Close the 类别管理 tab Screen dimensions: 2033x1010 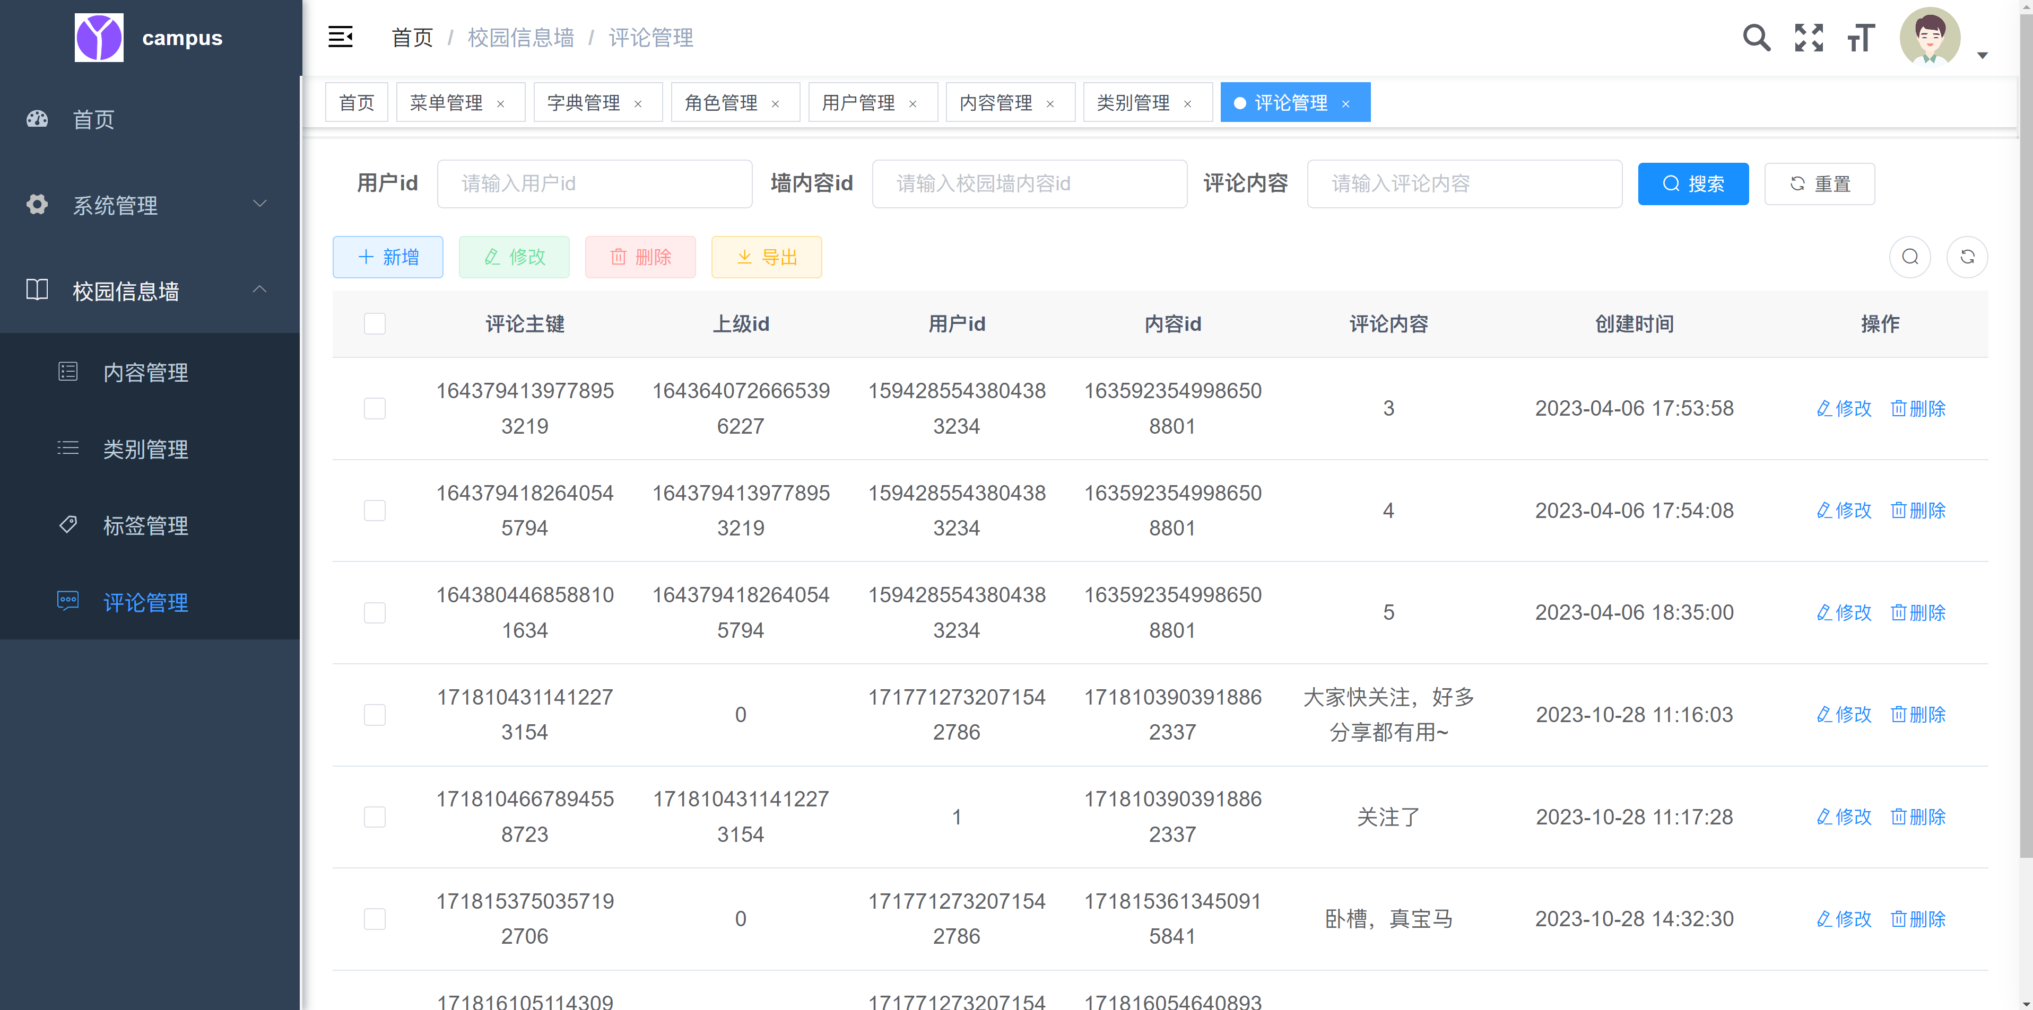click(x=1187, y=103)
